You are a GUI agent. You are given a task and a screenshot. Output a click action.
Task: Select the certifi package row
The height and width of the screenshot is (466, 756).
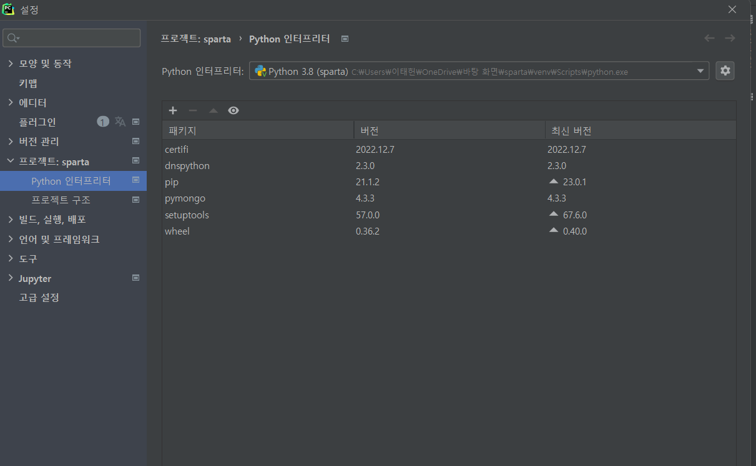pos(449,150)
